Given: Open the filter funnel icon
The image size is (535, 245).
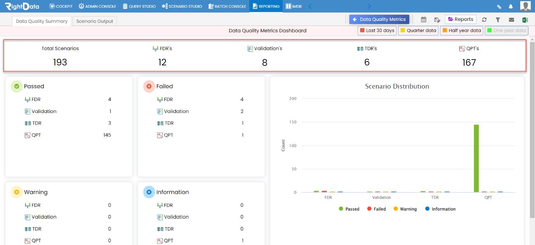Looking at the screenshot, I should pyautogui.click(x=498, y=20).
